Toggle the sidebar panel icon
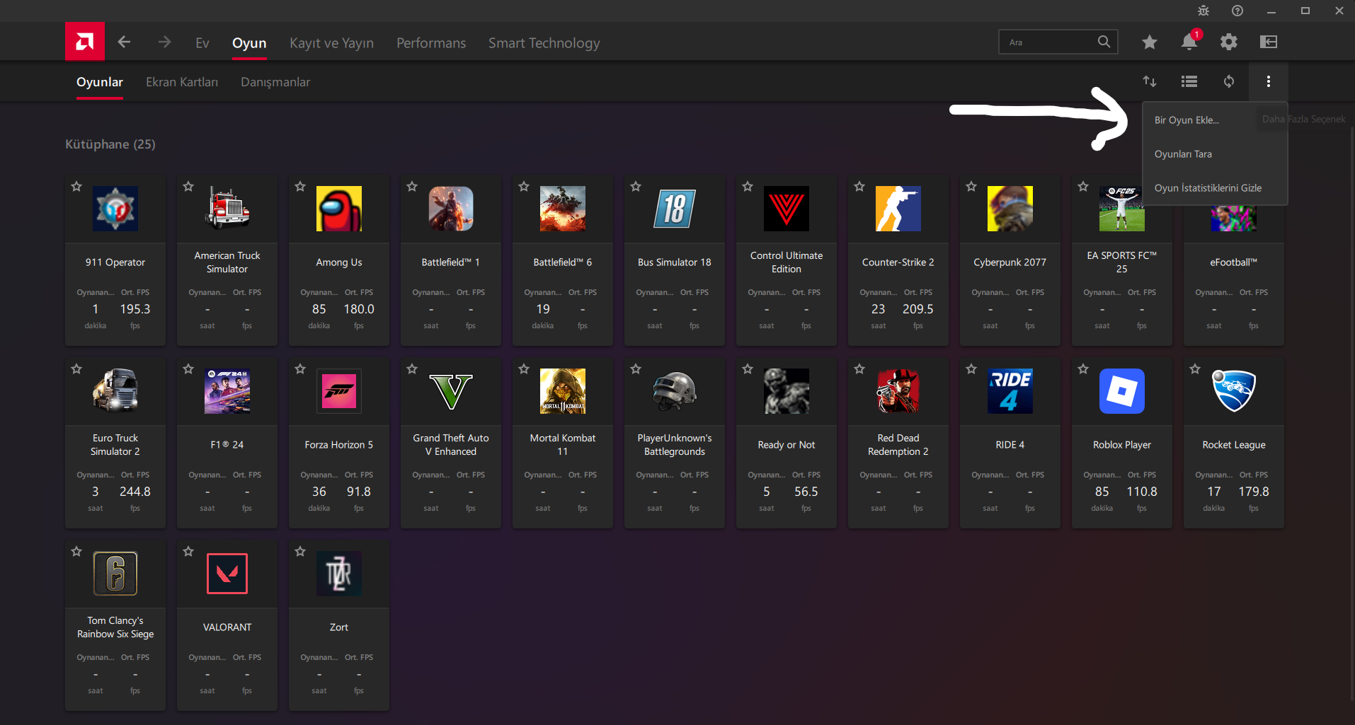 point(1269,42)
